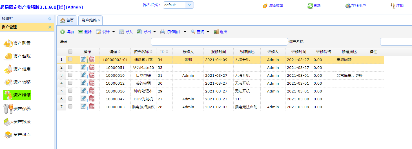412x149 pixels.
Task: Close the 资产维修 tab
Action: (99, 21)
